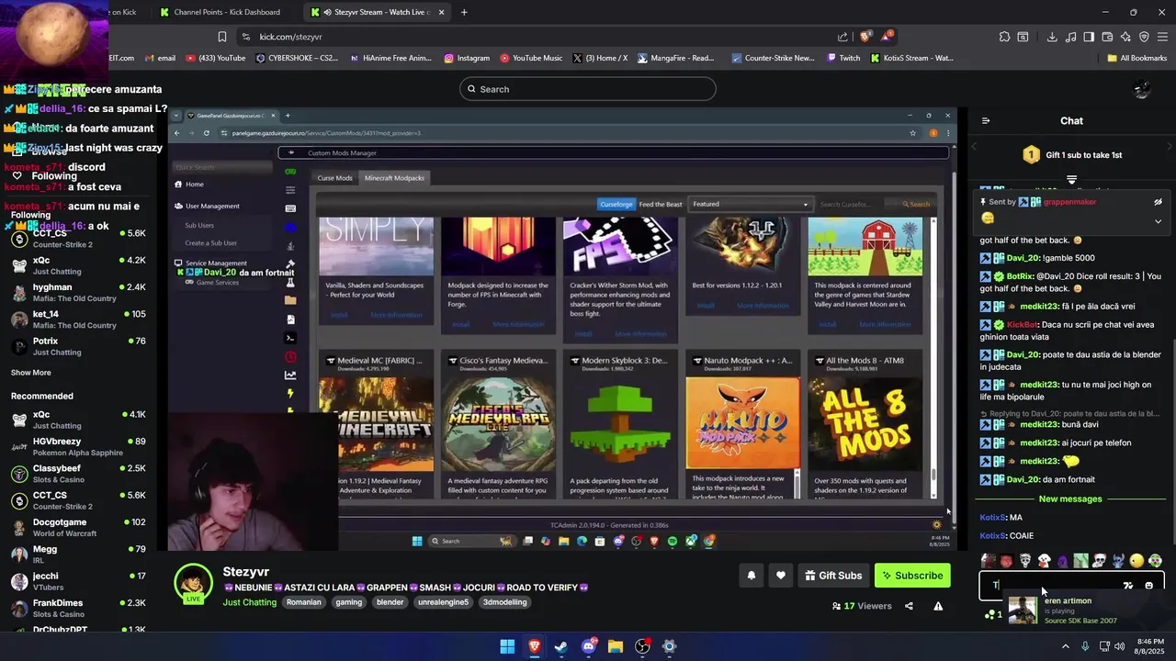The image size is (1176, 661).
Task: Share this page via address bar icon
Action: [x=842, y=37]
